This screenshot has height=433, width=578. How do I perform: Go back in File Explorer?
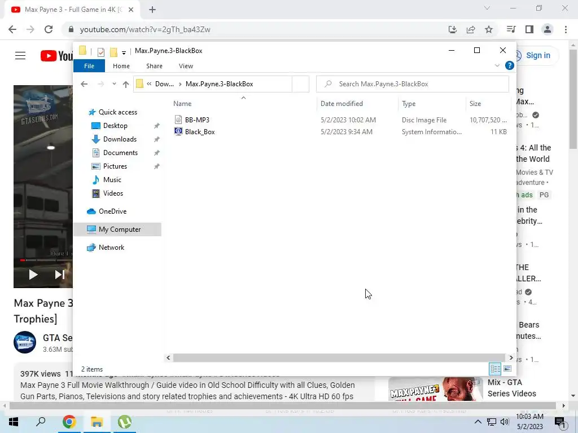tap(84, 85)
